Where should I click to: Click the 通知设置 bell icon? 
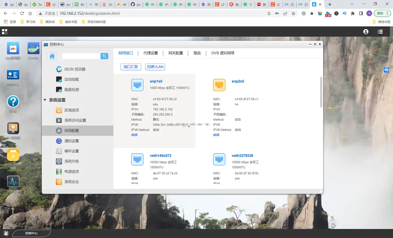point(59,141)
